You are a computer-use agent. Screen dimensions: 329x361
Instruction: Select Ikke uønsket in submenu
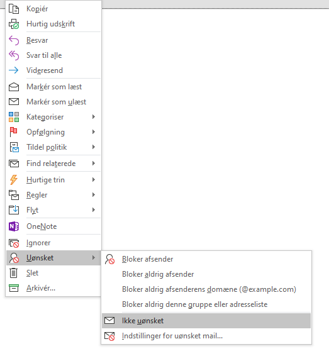(x=206, y=321)
